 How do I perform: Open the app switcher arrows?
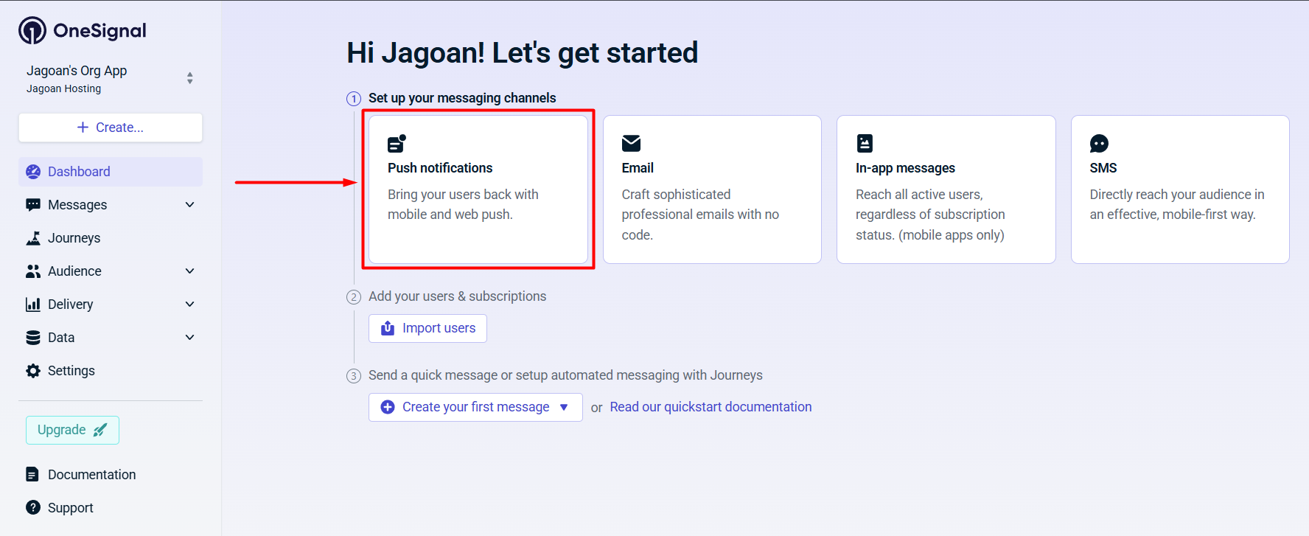pyautogui.click(x=189, y=78)
